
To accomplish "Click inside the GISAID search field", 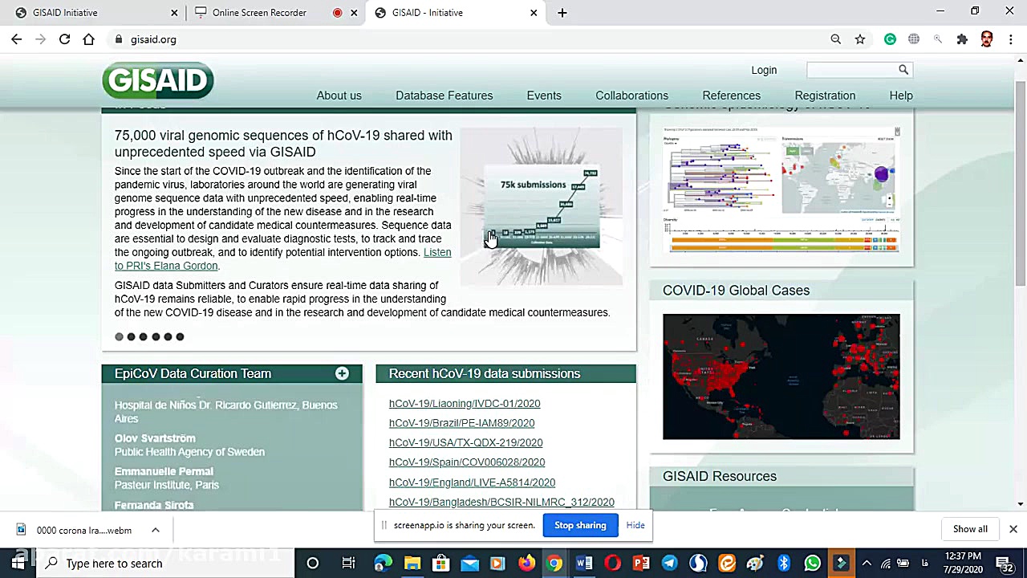I will pos(851,70).
